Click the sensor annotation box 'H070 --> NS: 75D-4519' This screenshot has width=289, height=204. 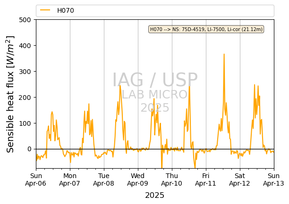point(206,29)
